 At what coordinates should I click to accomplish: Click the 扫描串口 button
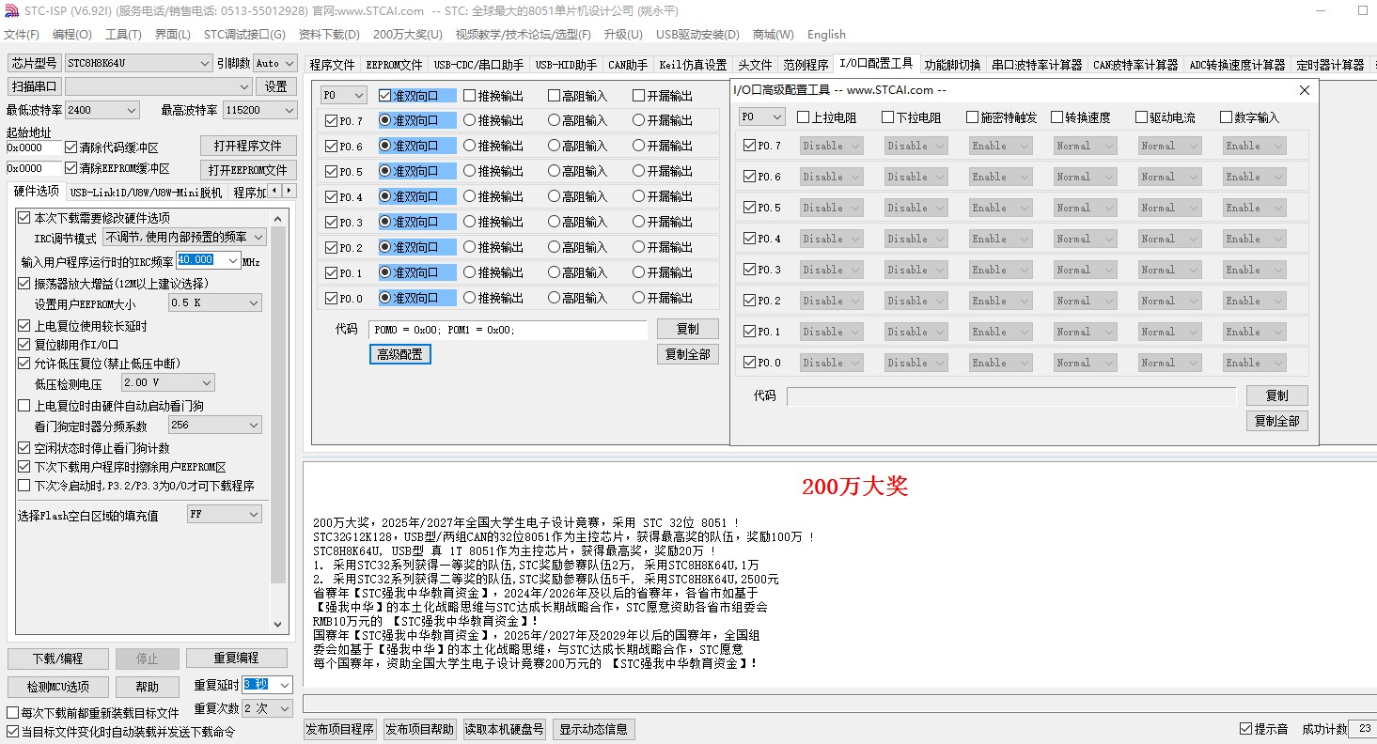[35, 86]
